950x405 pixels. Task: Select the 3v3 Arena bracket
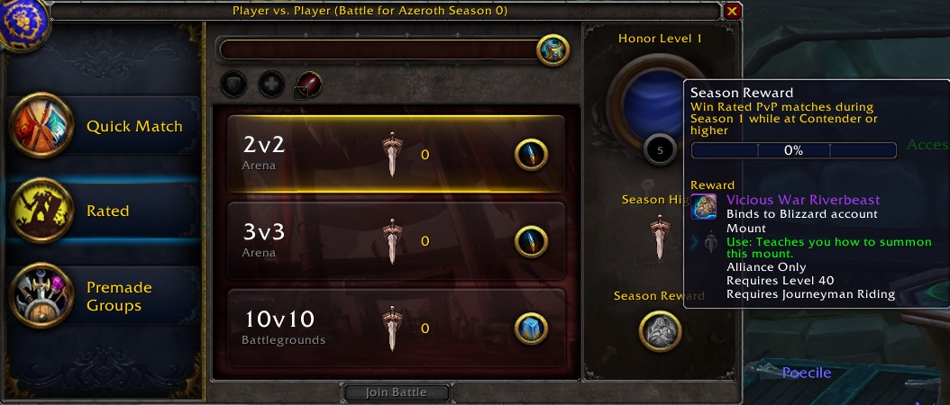click(x=397, y=241)
